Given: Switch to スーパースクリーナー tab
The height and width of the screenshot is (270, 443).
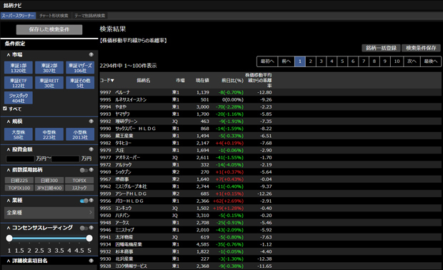Looking at the screenshot, I should tap(18, 16).
